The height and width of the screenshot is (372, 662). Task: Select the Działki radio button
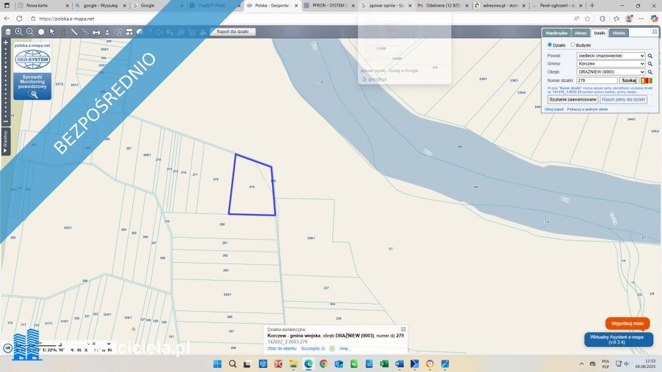click(549, 45)
